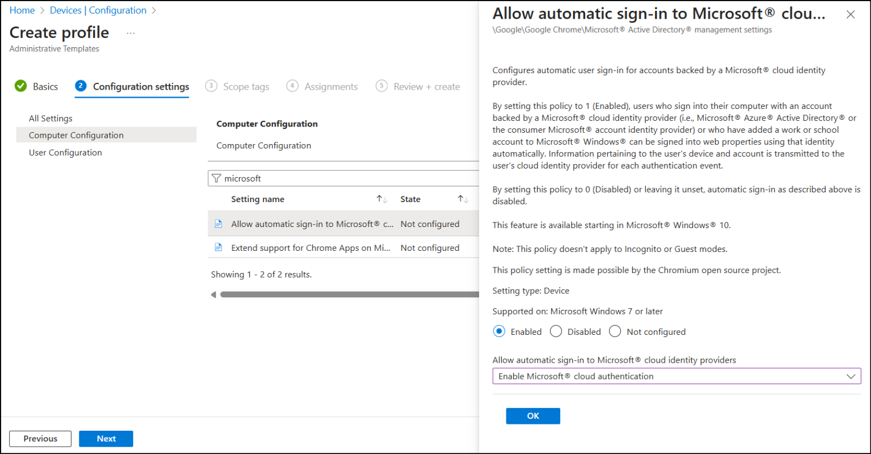871x454 pixels.
Task: Select the Disabled radio button
Action: pyautogui.click(x=556, y=331)
